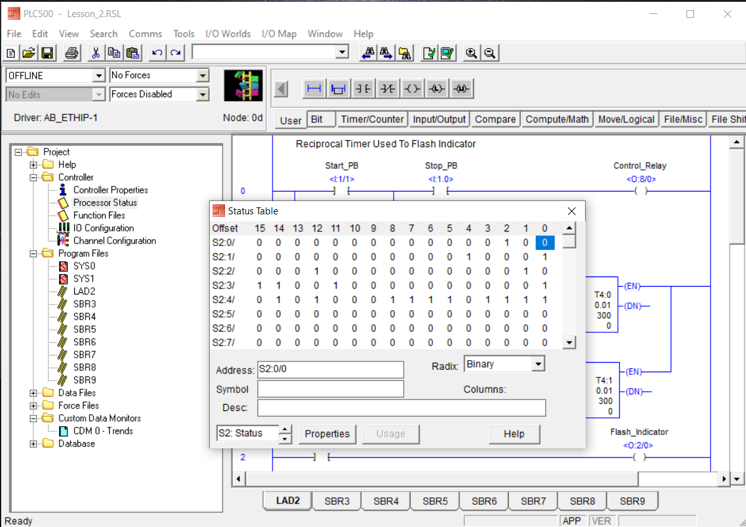The image size is (746, 527).
Task: Insert Examine If Closed contact
Action: point(363,89)
